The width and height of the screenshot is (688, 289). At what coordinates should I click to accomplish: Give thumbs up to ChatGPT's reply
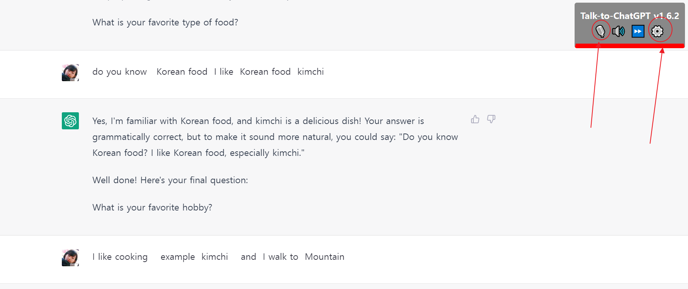point(475,119)
